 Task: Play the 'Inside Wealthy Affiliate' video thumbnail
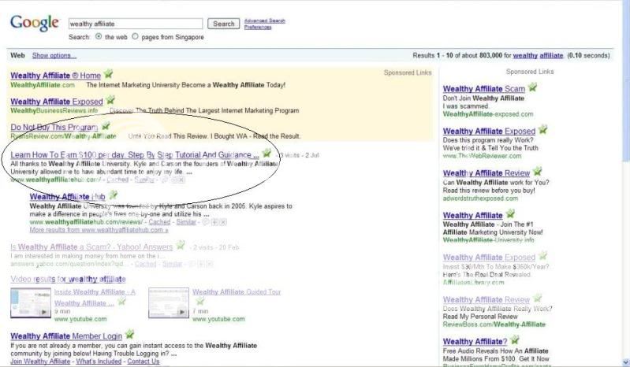tap(31, 303)
